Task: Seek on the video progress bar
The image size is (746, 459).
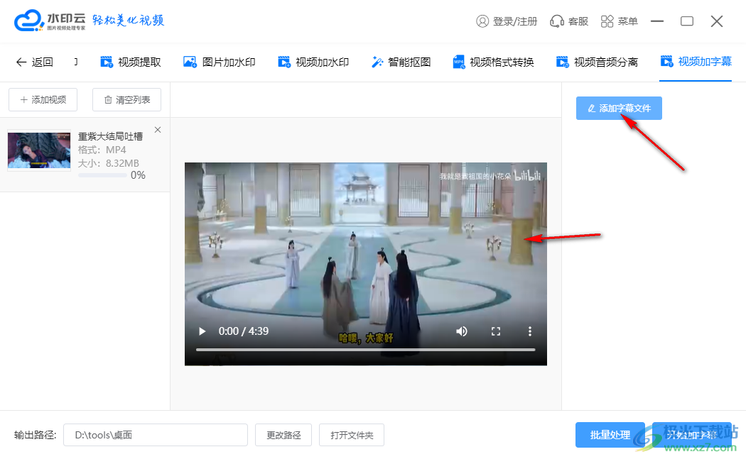Action: tap(365, 350)
